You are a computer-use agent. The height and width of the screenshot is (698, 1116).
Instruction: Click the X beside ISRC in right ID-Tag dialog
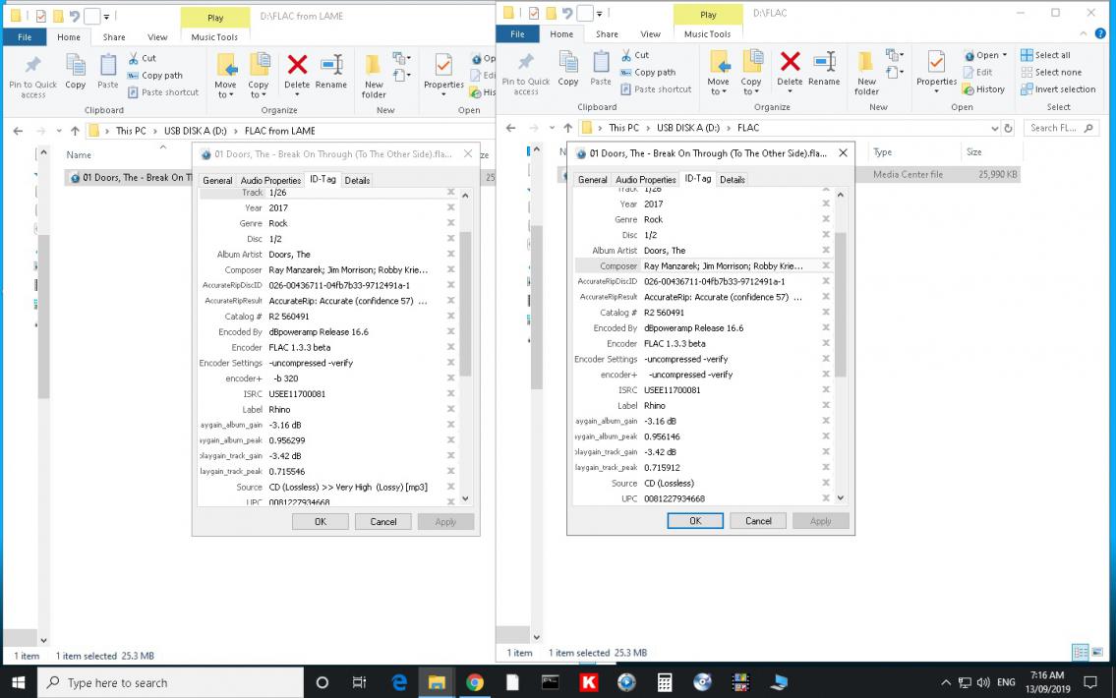click(x=826, y=390)
